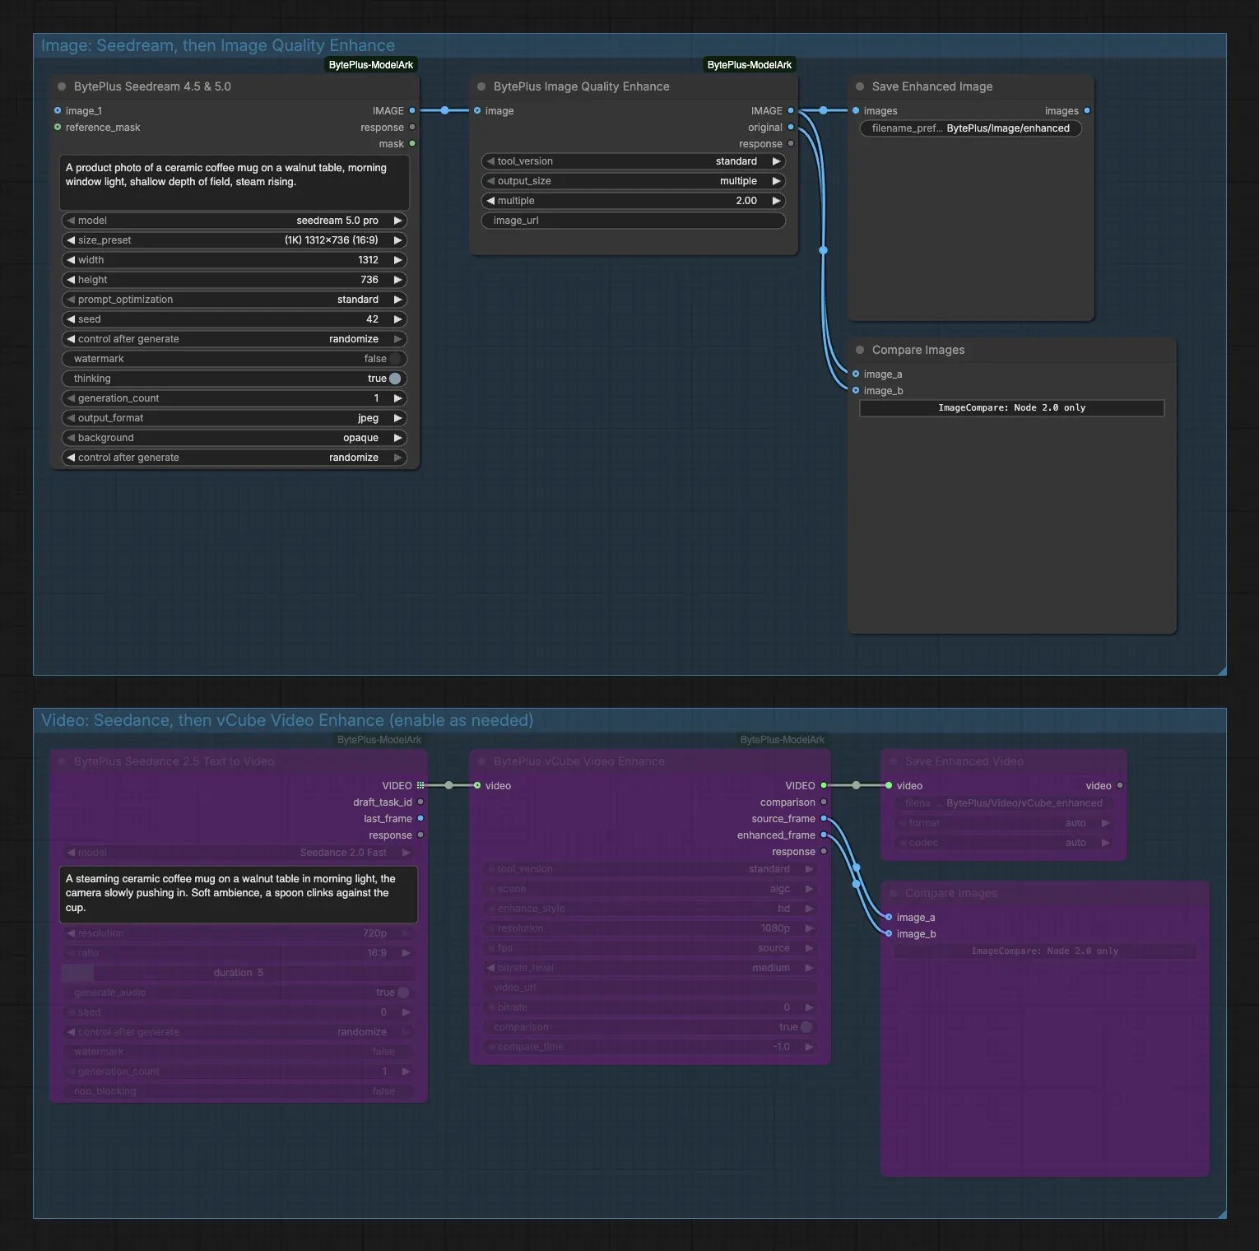Click the video input port of Save Enhanced Video

click(x=889, y=785)
